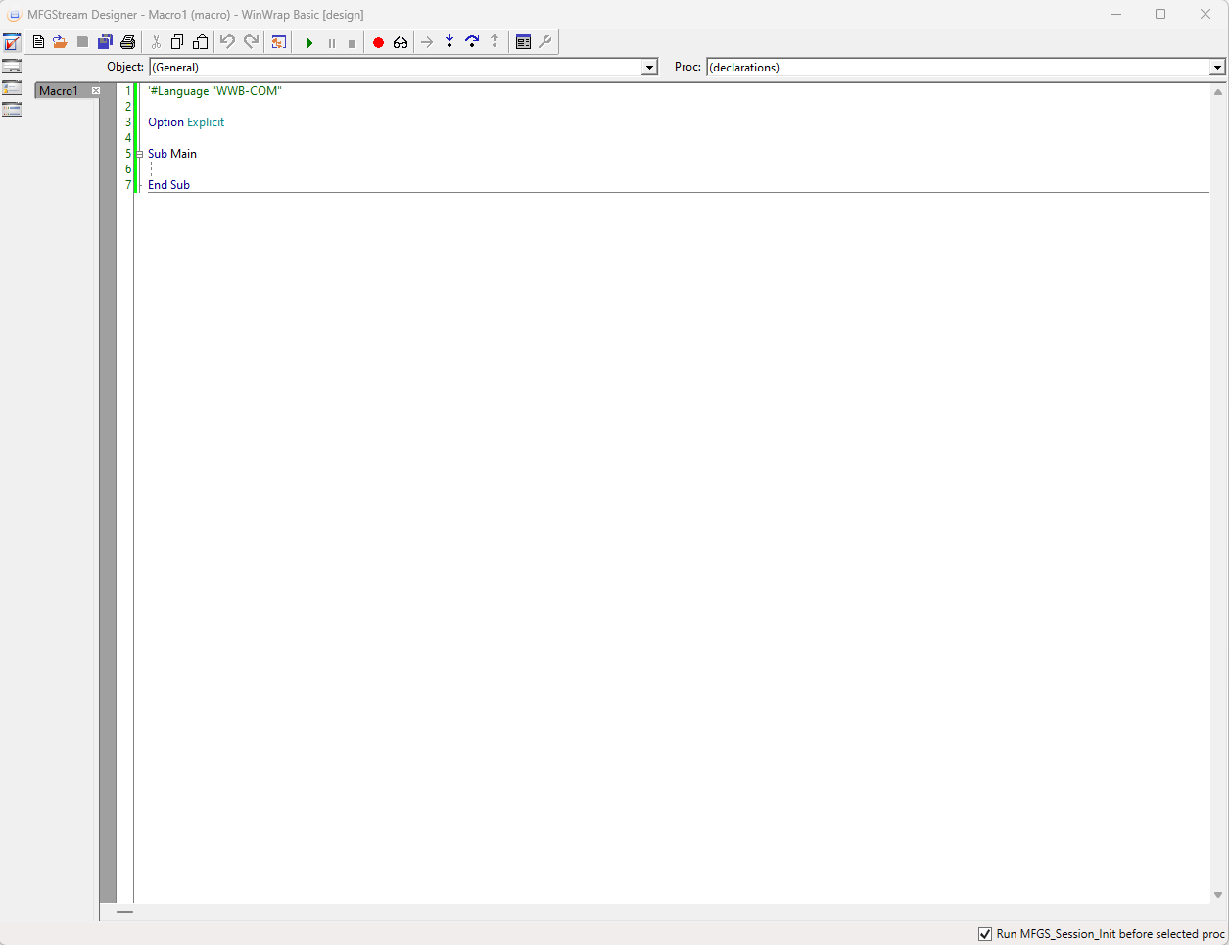This screenshot has width=1229, height=945.
Task: Open a file with the Open folder icon
Action: tap(60, 42)
